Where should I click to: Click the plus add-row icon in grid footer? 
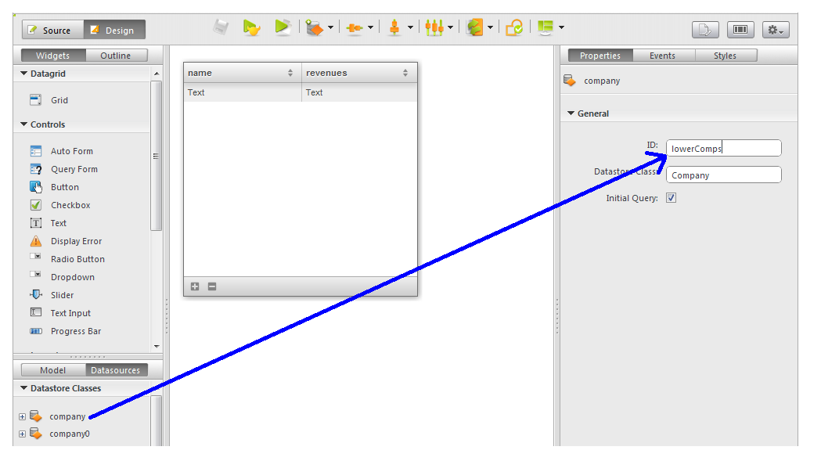(x=195, y=286)
